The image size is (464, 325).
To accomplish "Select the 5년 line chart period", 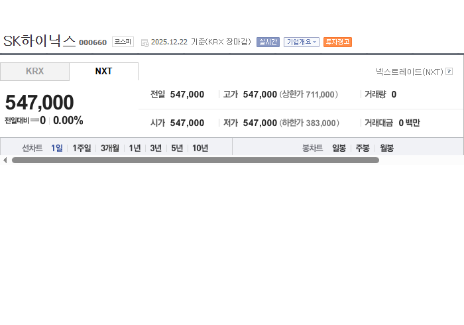I will (x=177, y=148).
